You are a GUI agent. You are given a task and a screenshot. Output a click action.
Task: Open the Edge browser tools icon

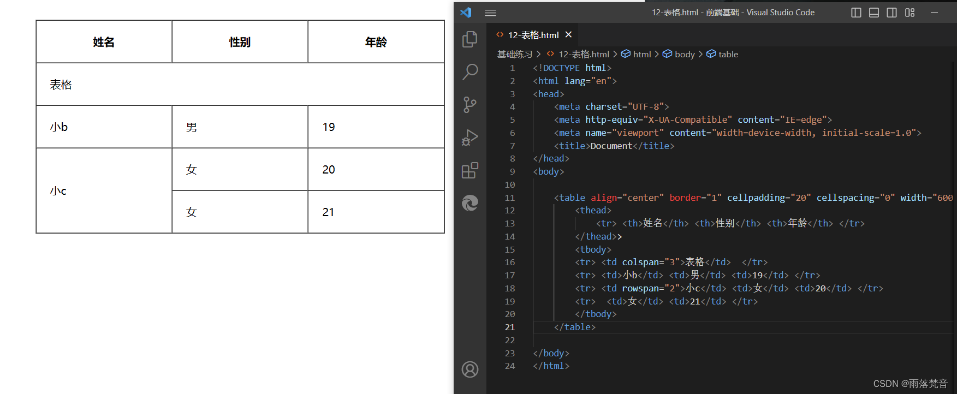[x=469, y=203]
